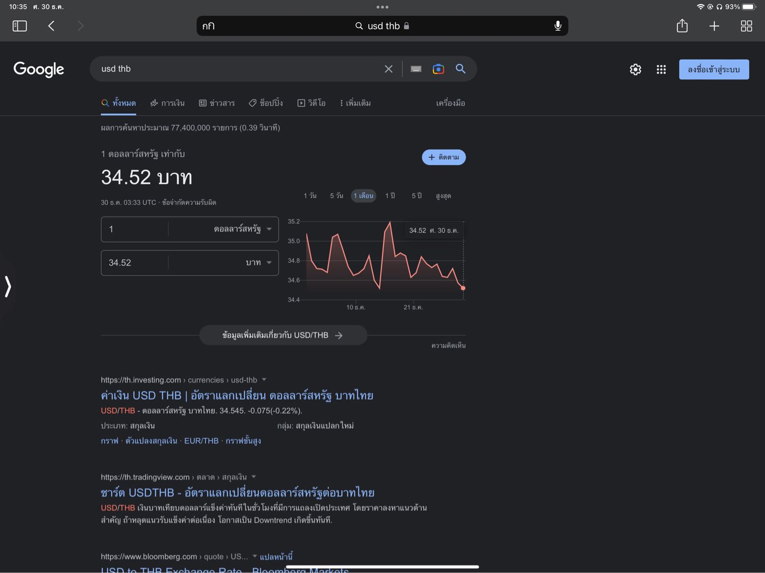This screenshot has height=573, width=765.
Task: Adjust text size with the กก button
Action: (209, 26)
